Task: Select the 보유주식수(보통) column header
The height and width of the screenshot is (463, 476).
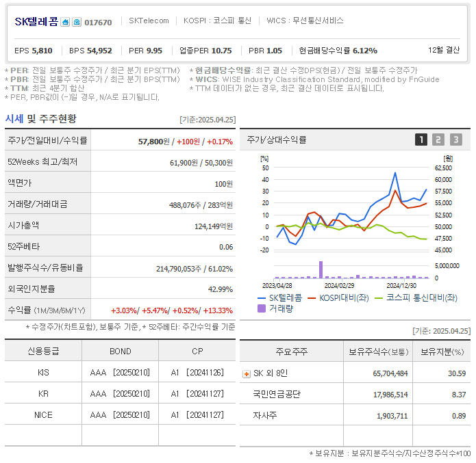Action: (x=379, y=352)
